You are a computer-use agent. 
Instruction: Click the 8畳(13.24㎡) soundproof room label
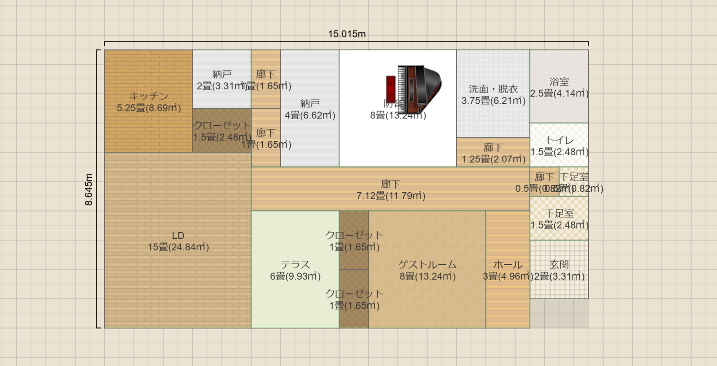pyautogui.click(x=398, y=115)
